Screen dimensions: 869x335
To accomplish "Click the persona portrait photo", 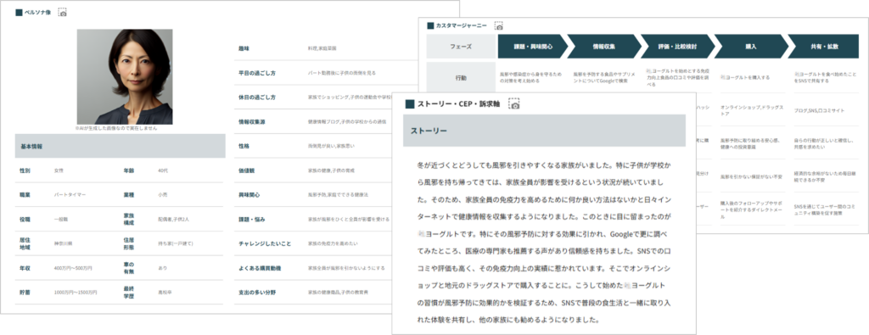I will tap(125, 76).
